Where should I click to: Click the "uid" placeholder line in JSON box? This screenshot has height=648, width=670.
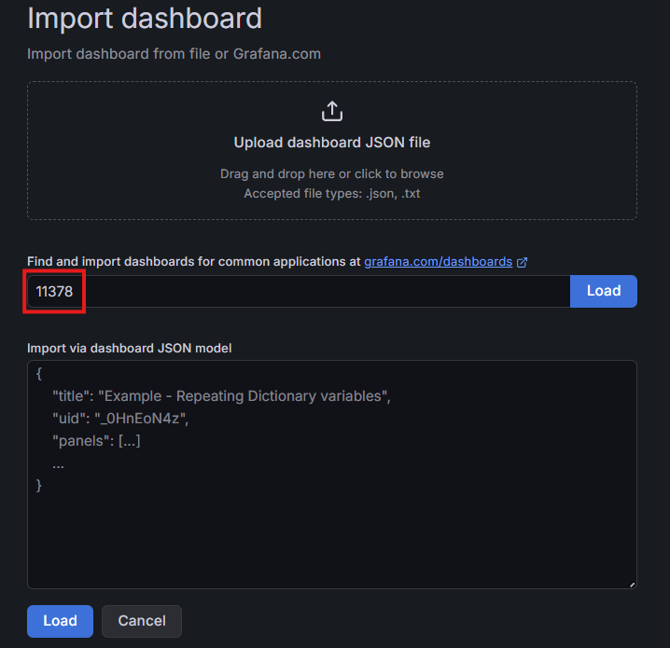[120, 419]
